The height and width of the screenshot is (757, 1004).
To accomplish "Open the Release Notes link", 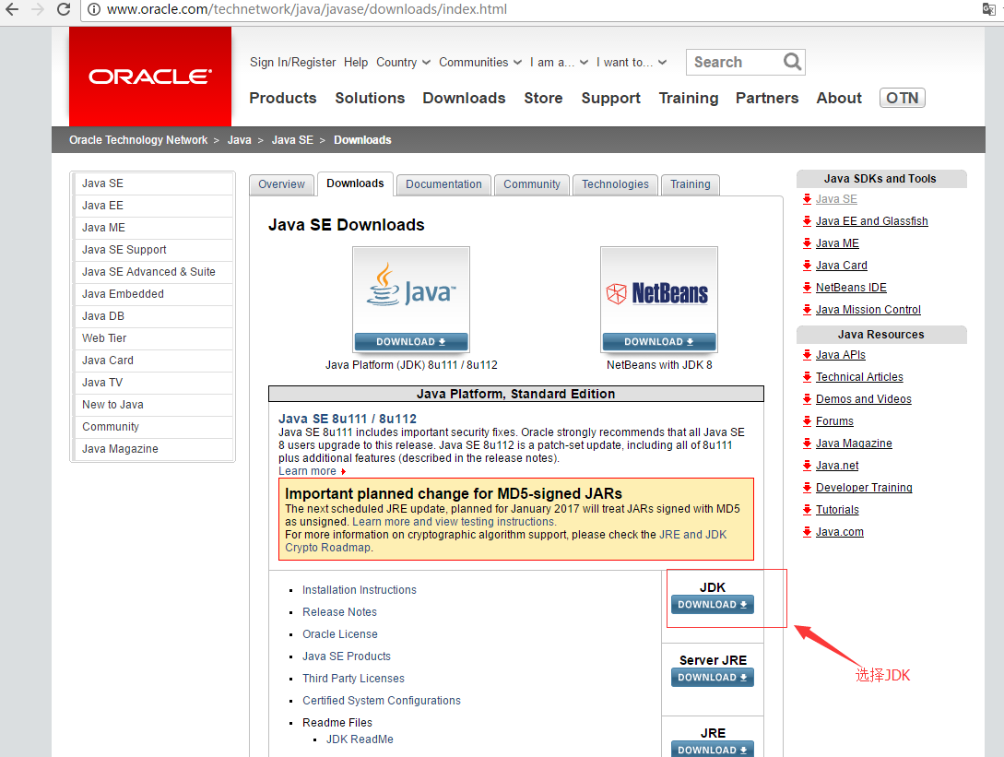I will pyautogui.click(x=339, y=612).
